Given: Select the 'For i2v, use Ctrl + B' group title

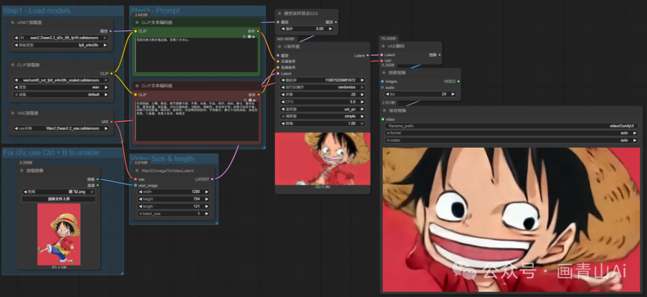Looking at the screenshot, I should point(51,152).
